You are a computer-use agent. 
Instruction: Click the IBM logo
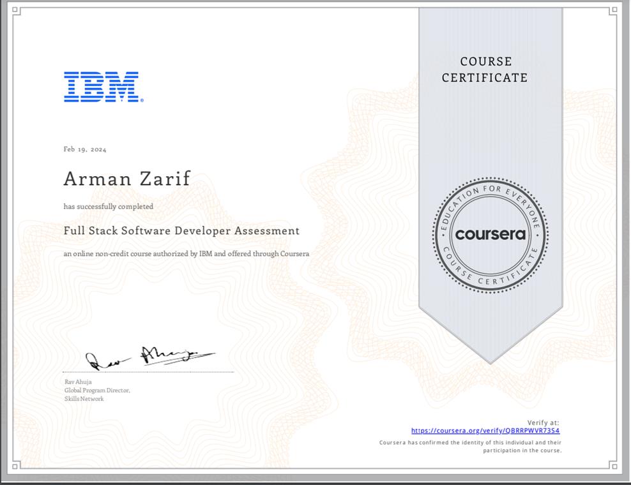(102, 87)
